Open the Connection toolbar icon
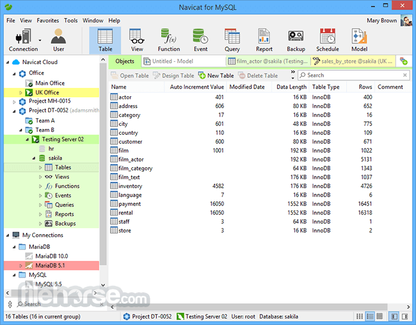This screenshot has height=325, width=416. 23,40
